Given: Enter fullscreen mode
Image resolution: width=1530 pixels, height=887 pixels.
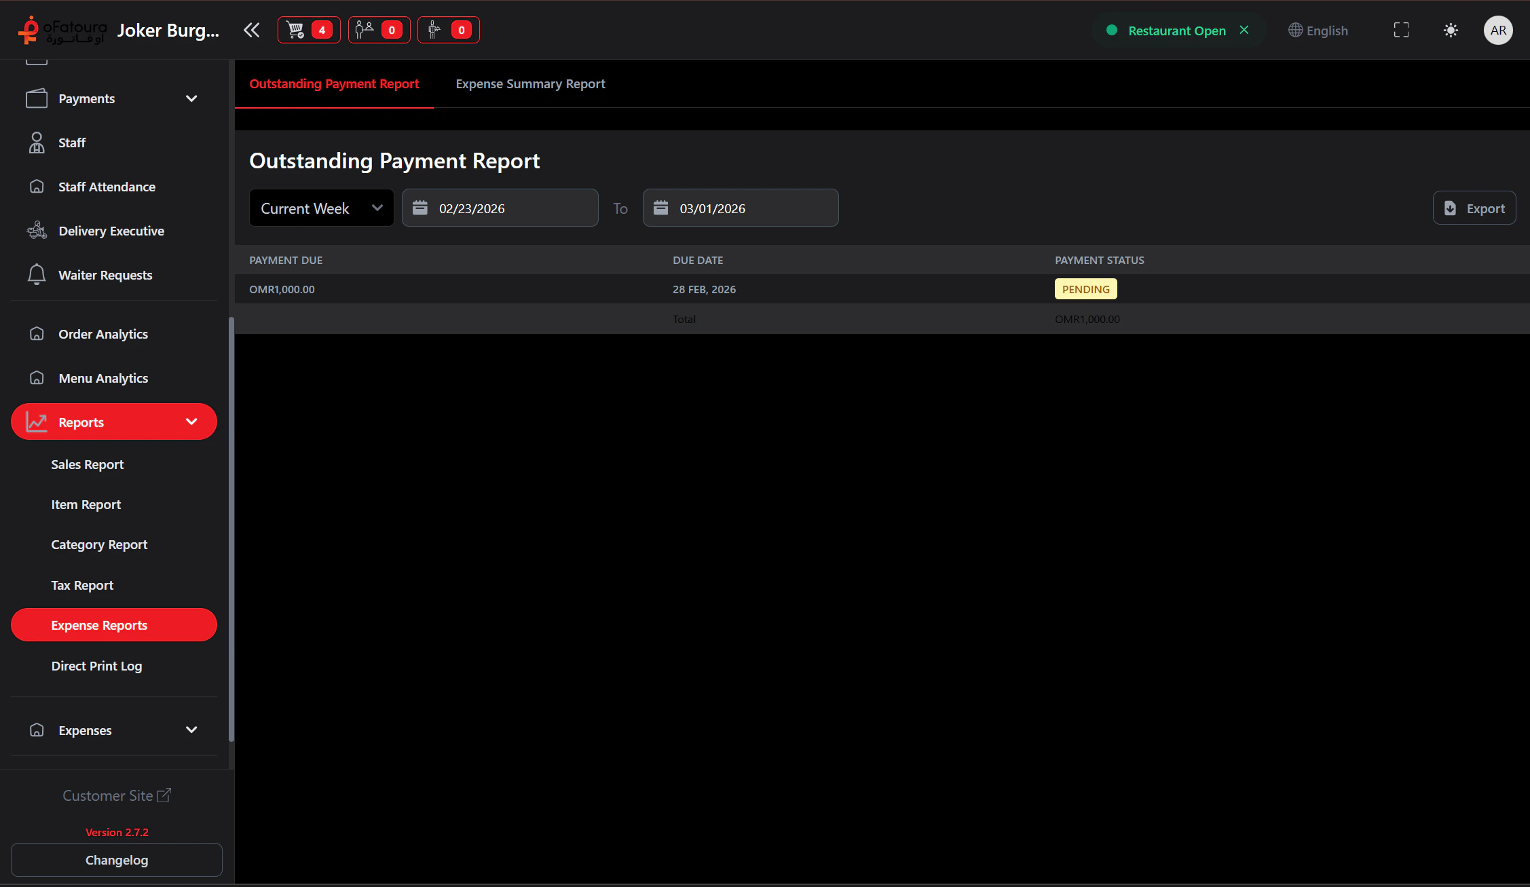Looking at the screenshot, I should (x=1401, y=30).
